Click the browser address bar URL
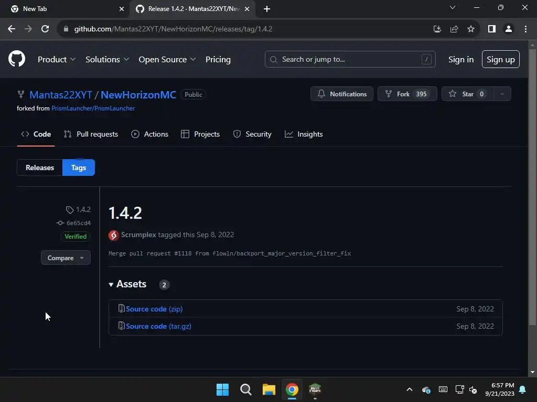The image size is (537, 402). [173, 29]
